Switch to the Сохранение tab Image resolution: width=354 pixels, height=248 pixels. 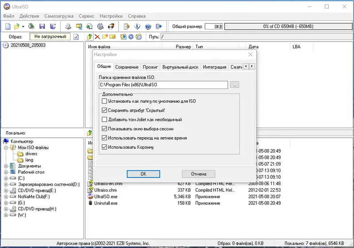(x=127, y=67)
